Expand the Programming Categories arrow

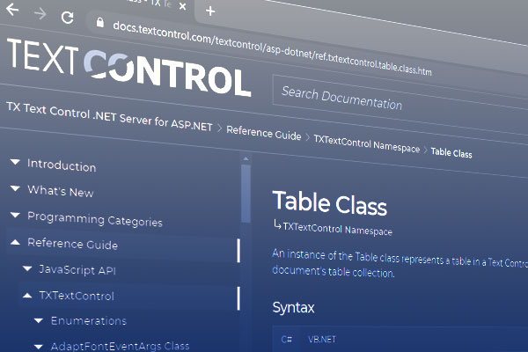(15, 215)
